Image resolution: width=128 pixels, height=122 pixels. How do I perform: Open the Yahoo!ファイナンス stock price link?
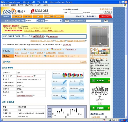tap(42, 41)
